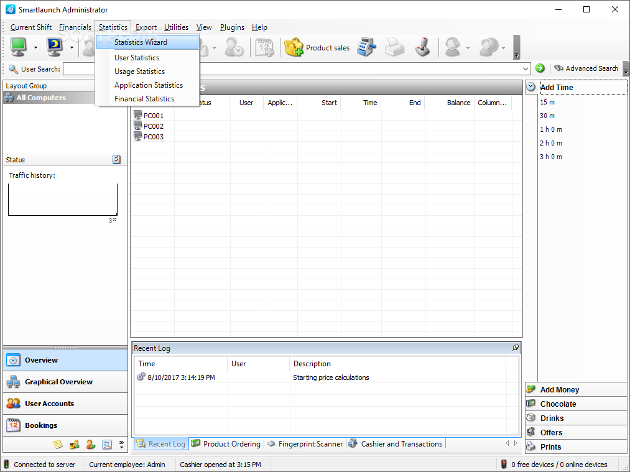Viewport: 630px width, 472px height.
Task: Switch to the Fingerprint Scanner tab
Action: coord(305,444)
